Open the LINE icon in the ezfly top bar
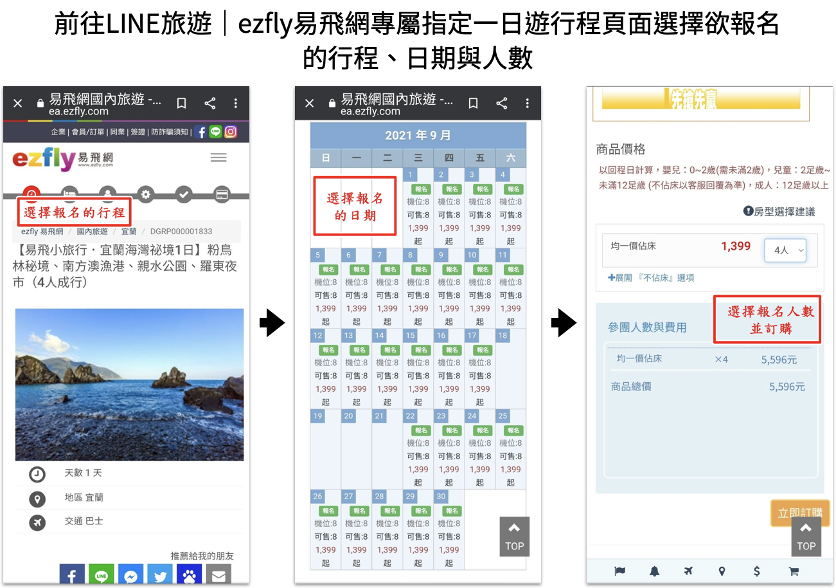Viewport: 836px width, 588px height. (215, 132)
